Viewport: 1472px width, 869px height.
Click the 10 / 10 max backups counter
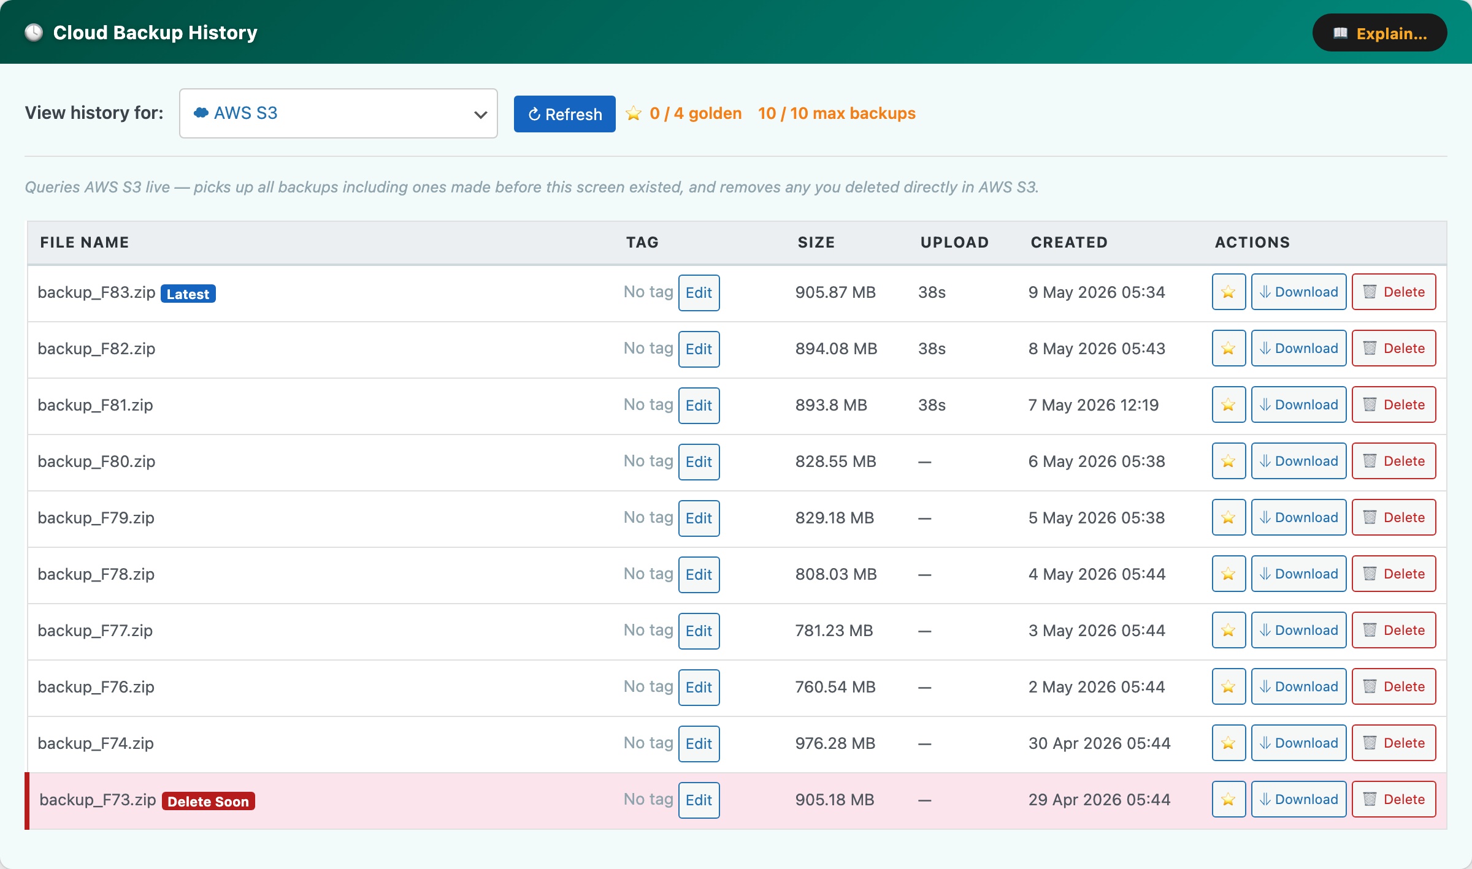pyautogui.click(x=837, y=113)
